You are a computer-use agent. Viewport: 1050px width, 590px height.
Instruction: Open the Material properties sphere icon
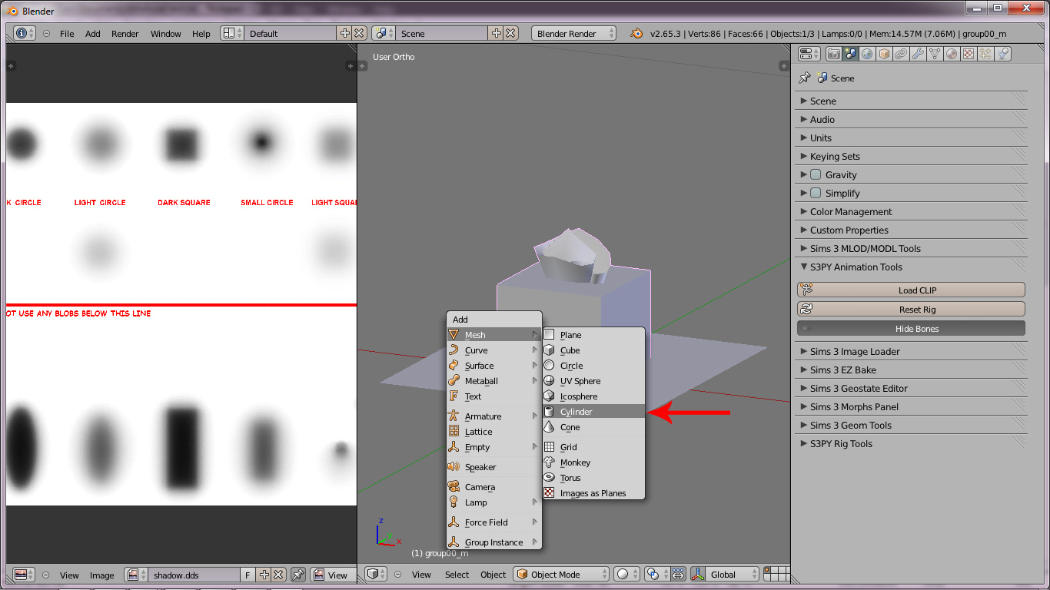(x=952, y=54)
